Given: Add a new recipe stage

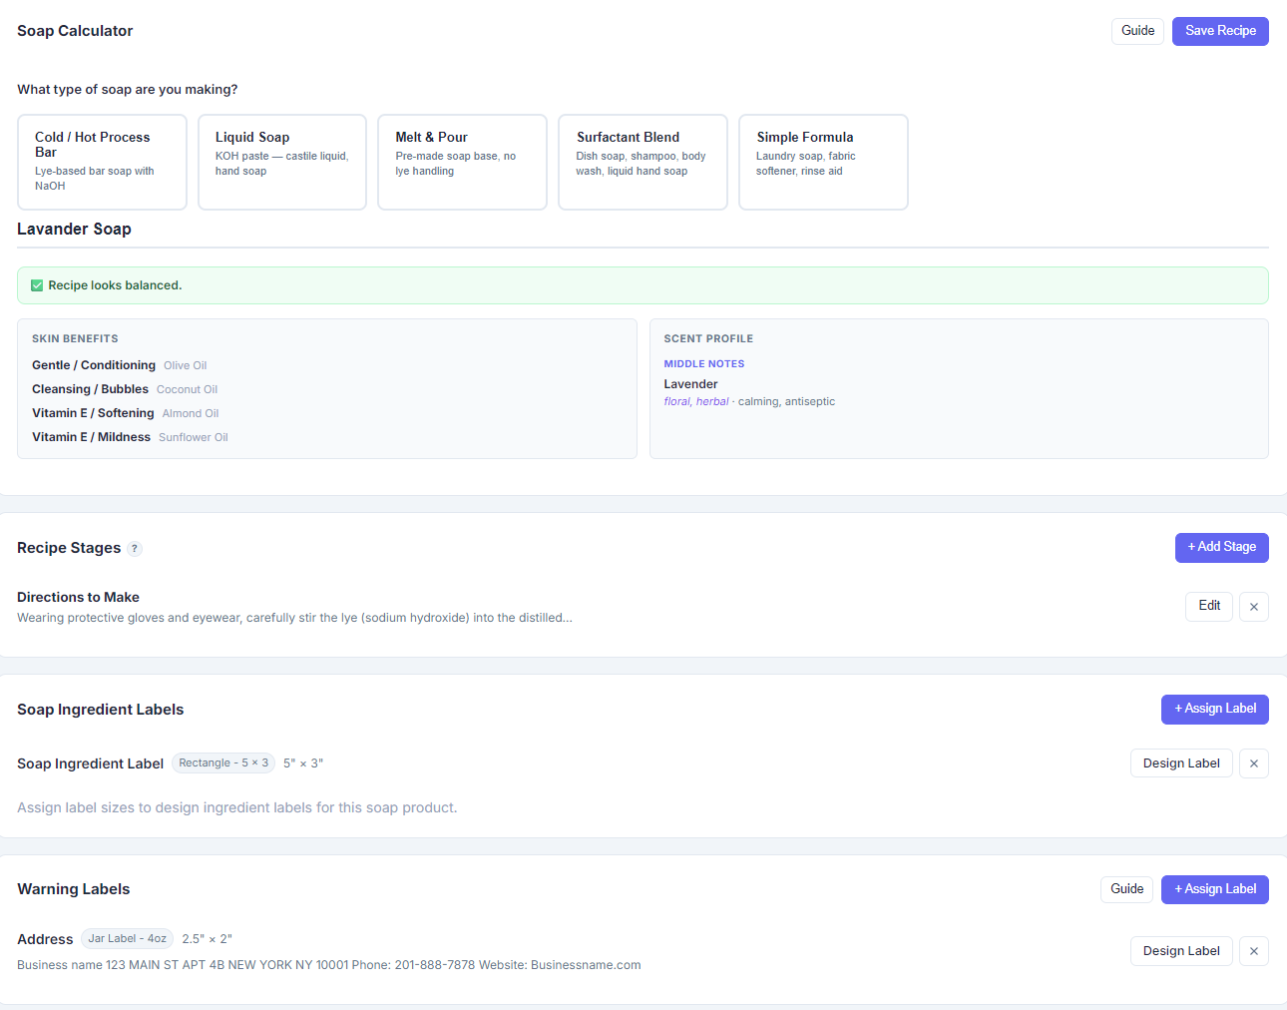Looking at the screenshot, I should tap(1221, 547).
